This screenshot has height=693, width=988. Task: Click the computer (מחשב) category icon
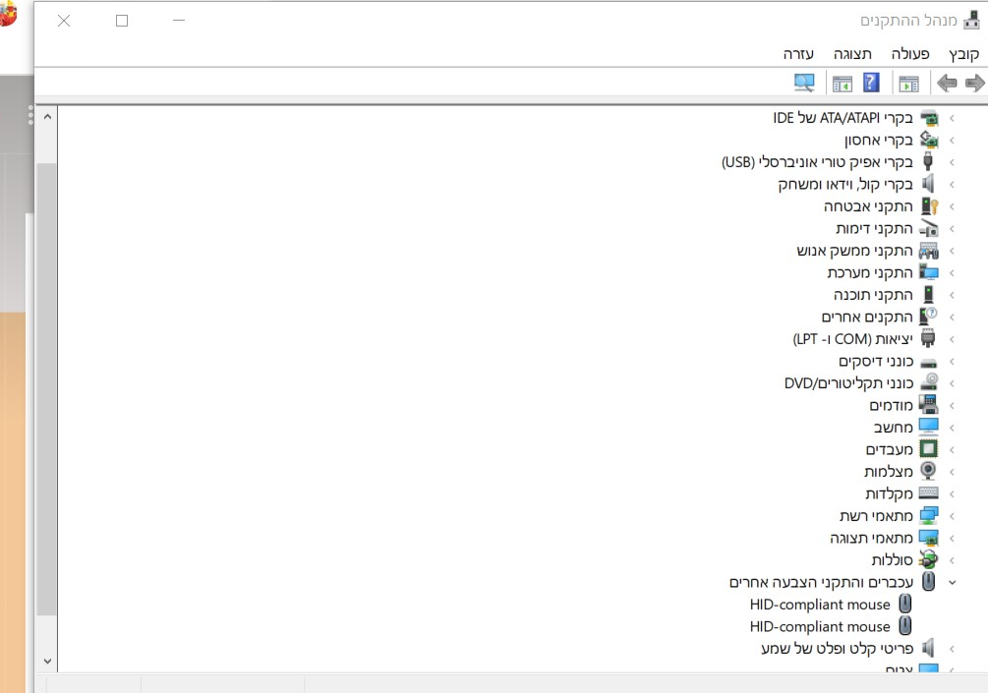coord(929,428)
